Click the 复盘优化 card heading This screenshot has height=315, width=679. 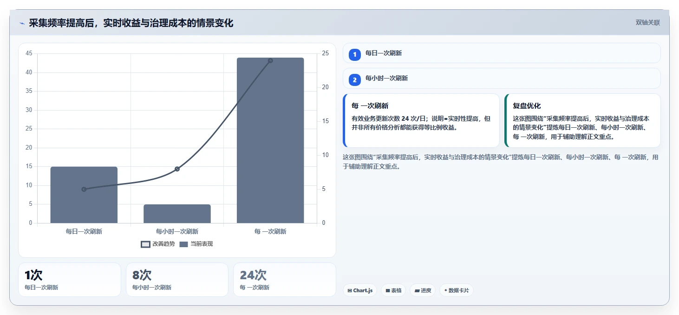[527, 106]
